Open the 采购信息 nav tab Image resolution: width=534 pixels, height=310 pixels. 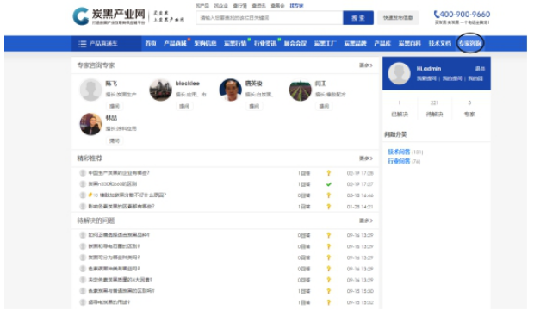point(205,44)
